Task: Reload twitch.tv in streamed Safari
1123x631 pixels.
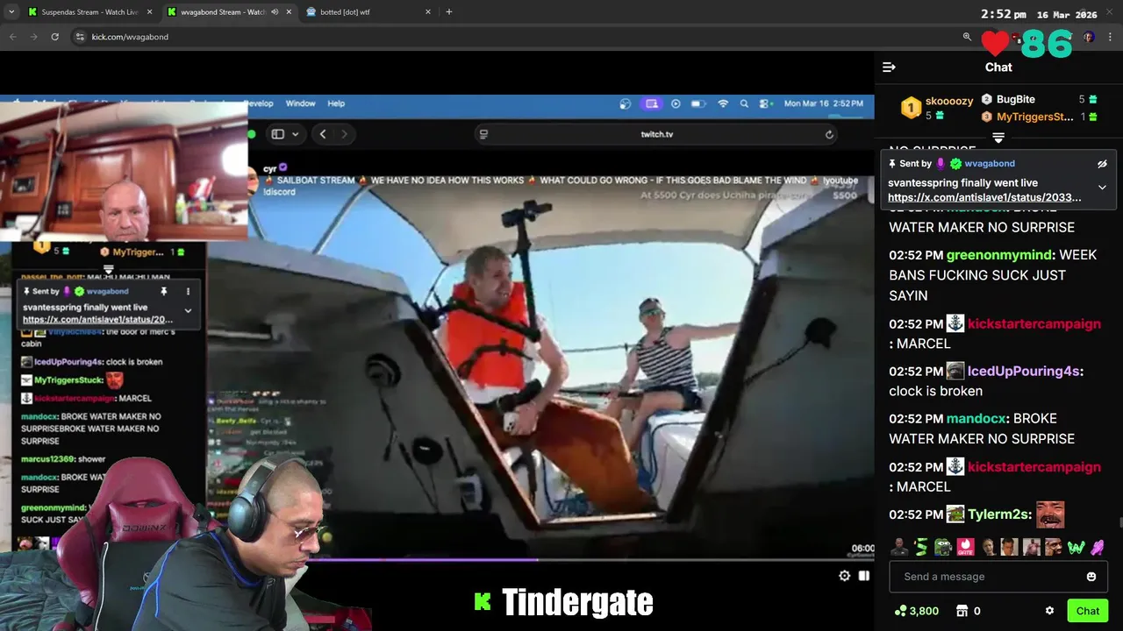Action: point(829,134)
